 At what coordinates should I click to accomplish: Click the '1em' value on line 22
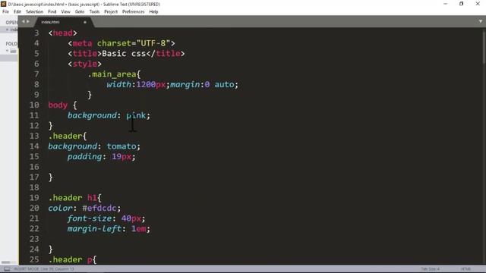point(138,229)
